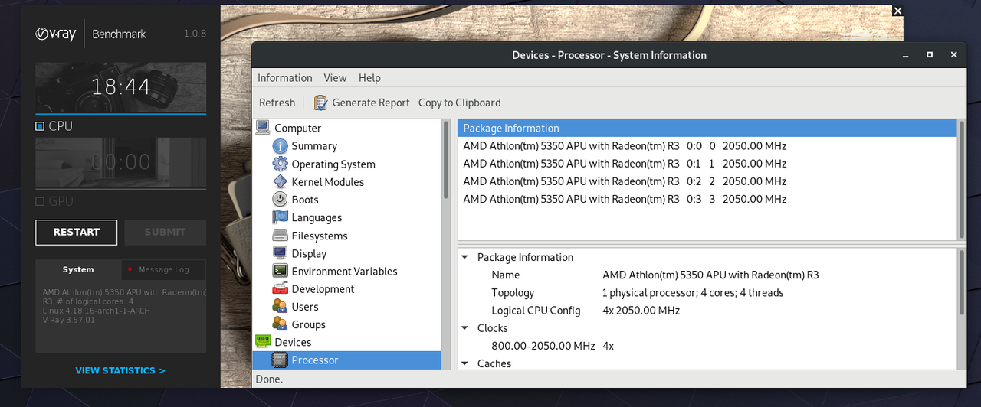Select the Users tree item
The image size is (981, 407).
(305, 306)
